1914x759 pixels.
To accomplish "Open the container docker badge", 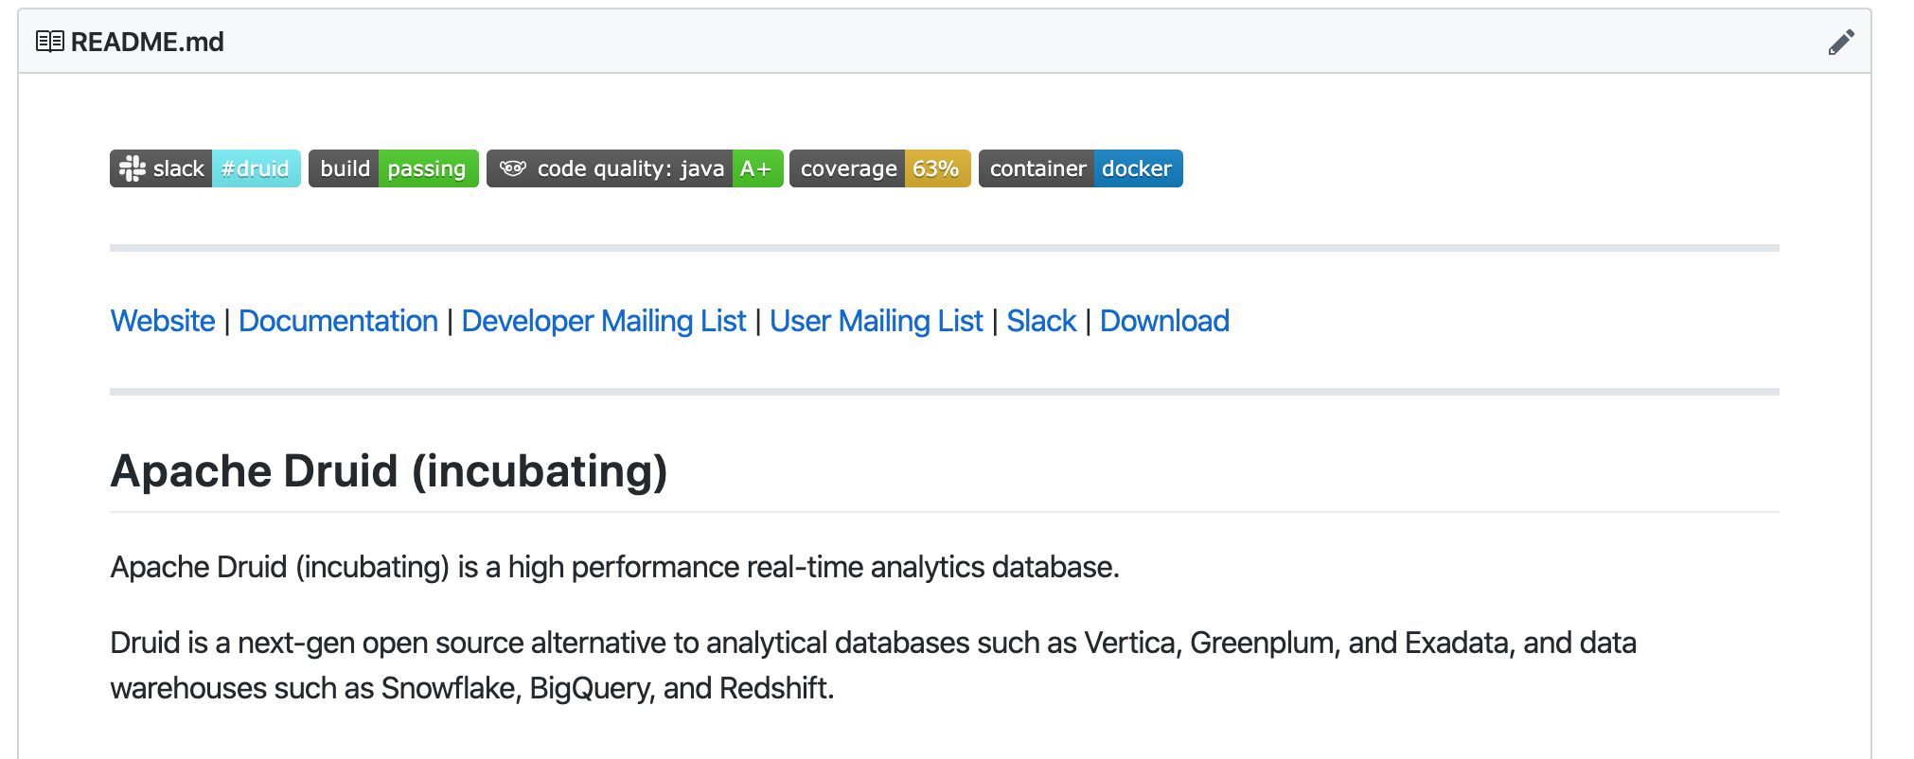I will click(1081, 168).
